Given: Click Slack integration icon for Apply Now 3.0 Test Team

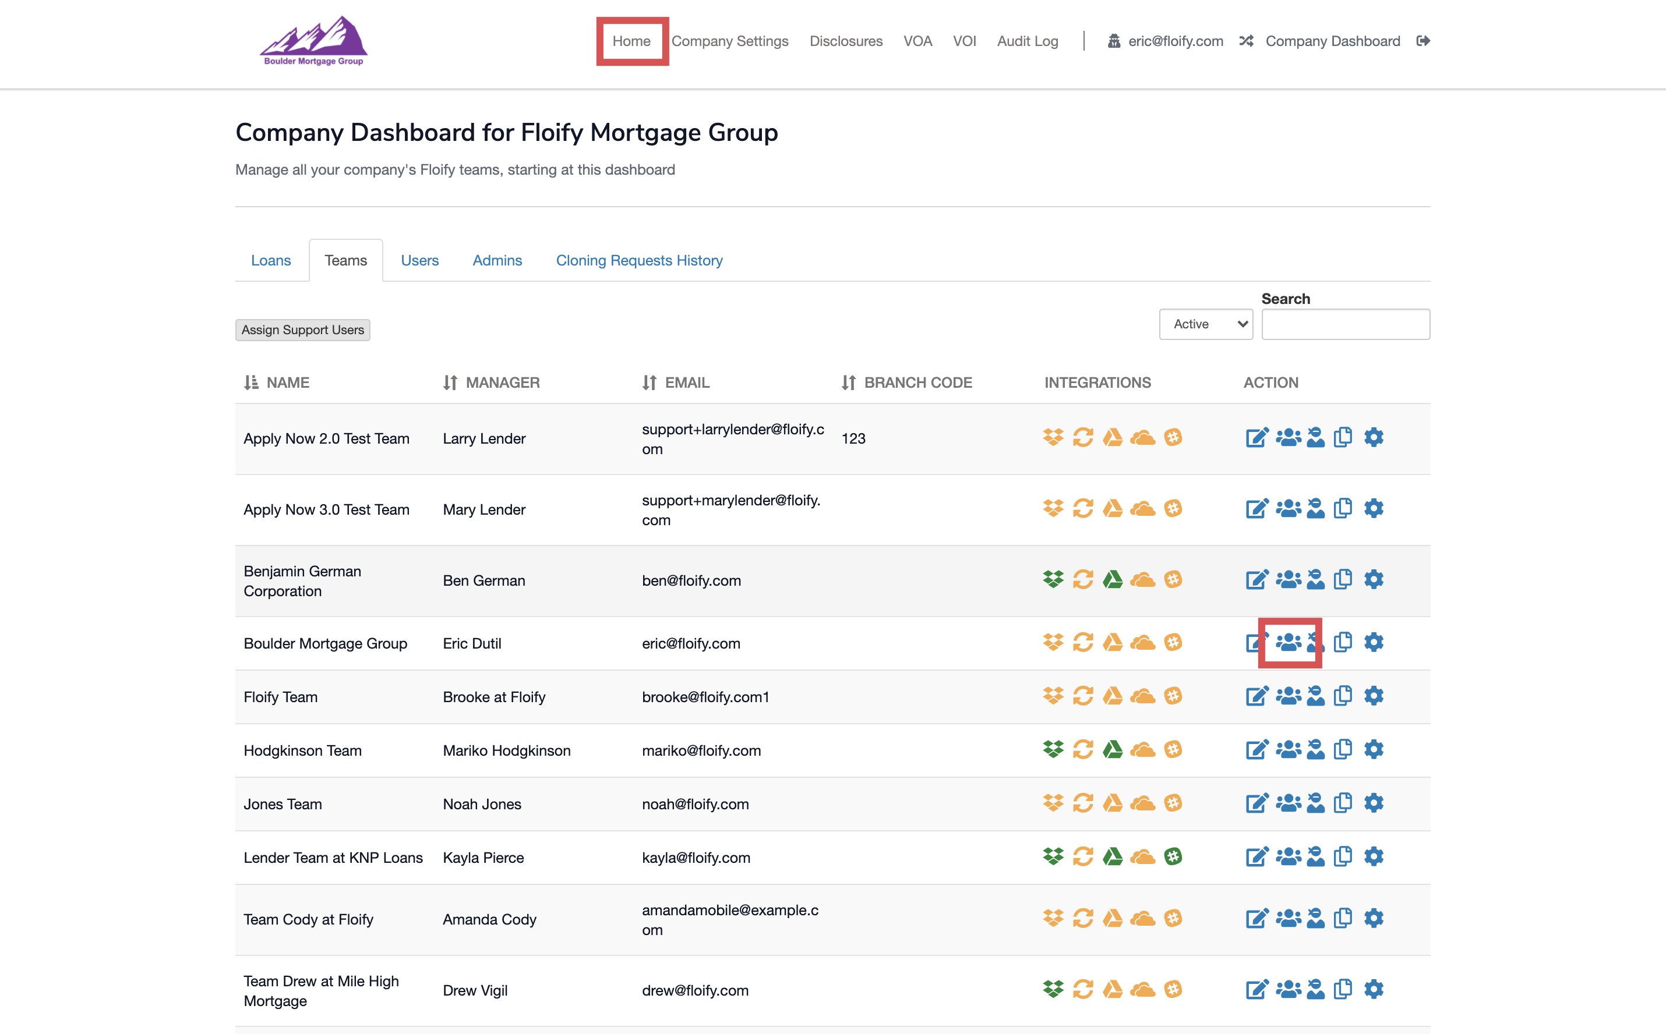Looking at the screenshot, I should click(x=1173, y=508).
